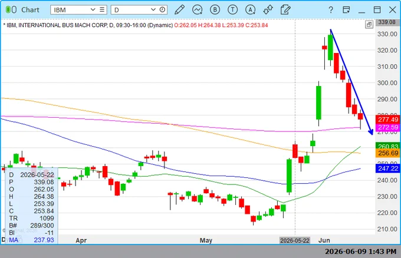Click the circled A toolbar button
The width and height of the screenshot is (401, 258).
click(x=251, y=9)
